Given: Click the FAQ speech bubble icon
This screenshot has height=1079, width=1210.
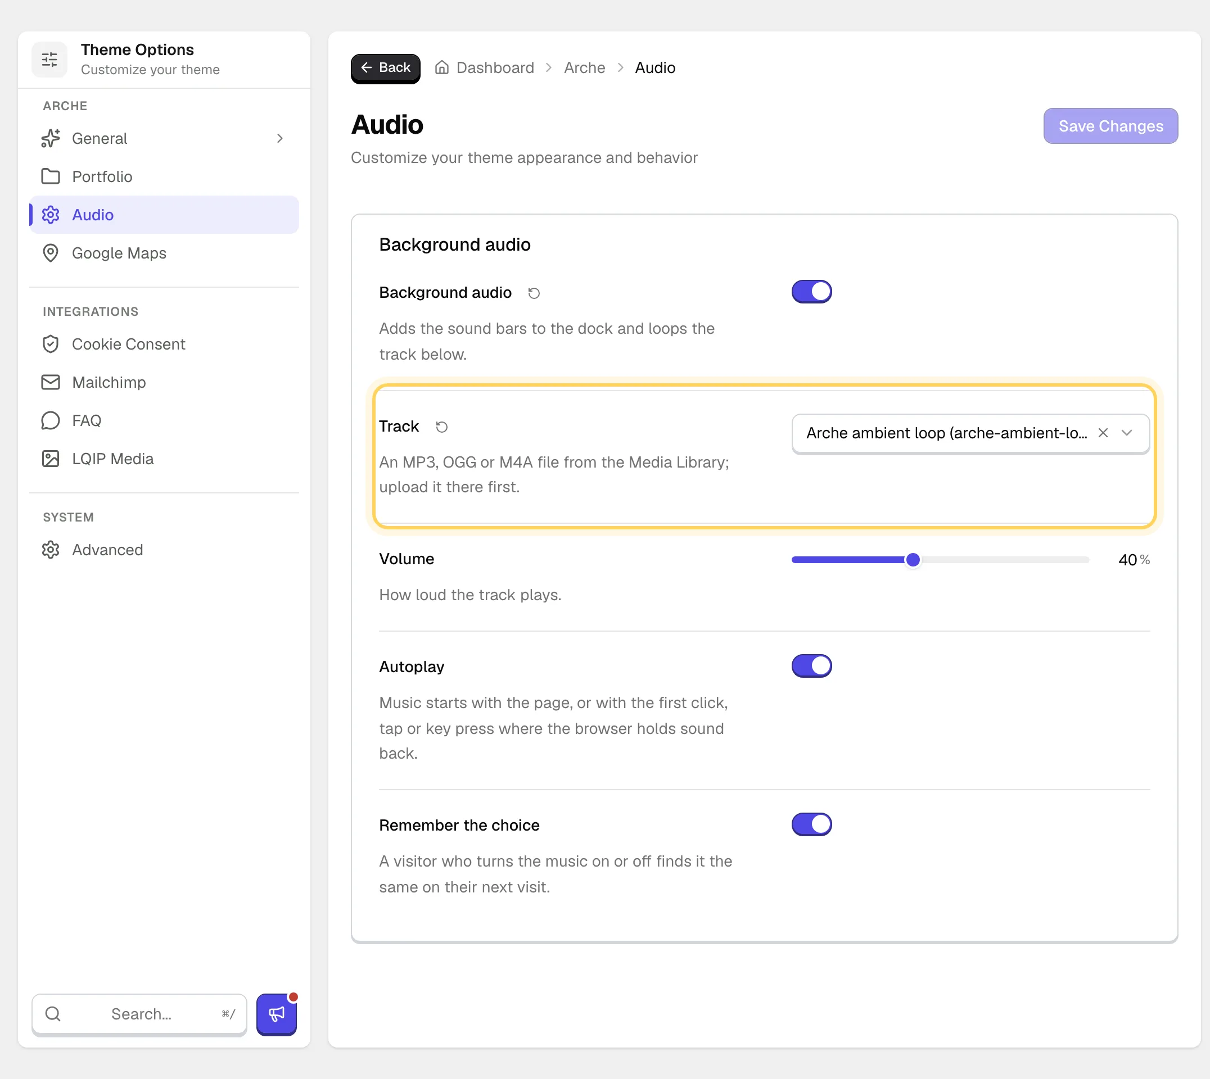Looking at the screenshot, I should [x=51, y=420].
